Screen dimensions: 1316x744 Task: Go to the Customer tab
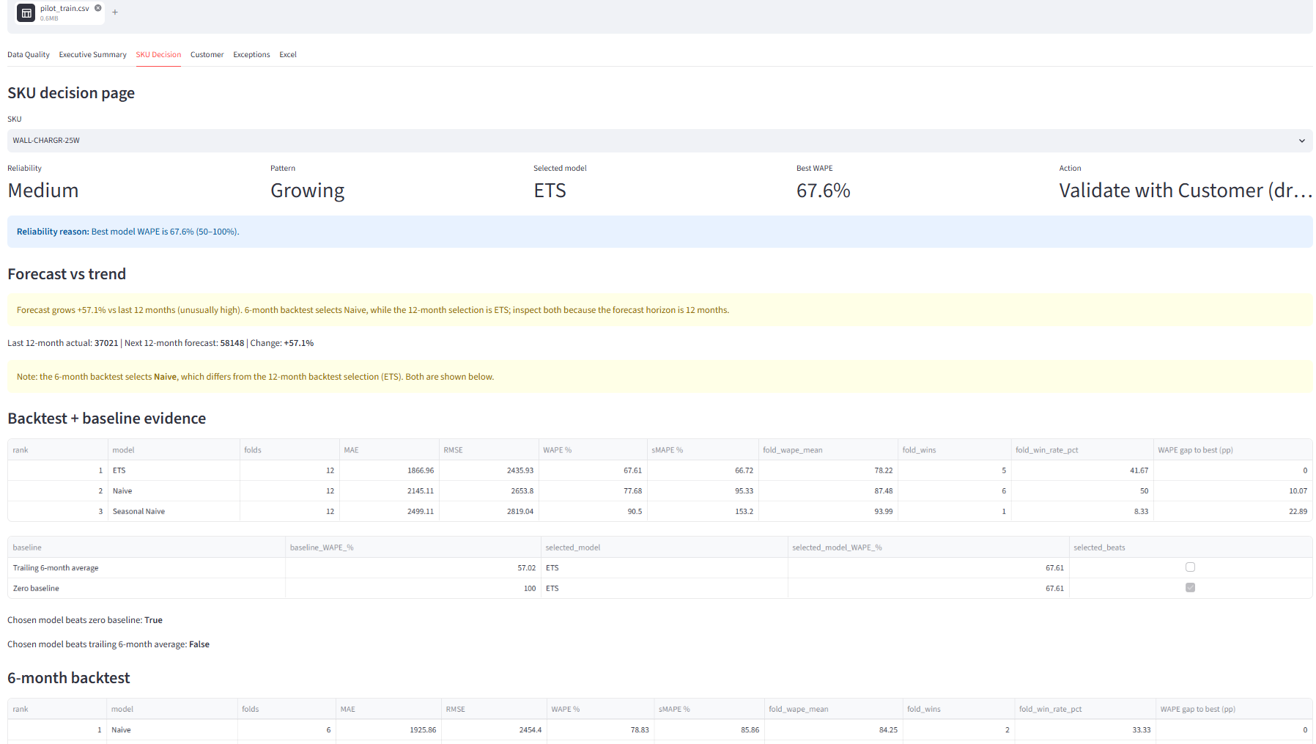click(x=207, y=55)
